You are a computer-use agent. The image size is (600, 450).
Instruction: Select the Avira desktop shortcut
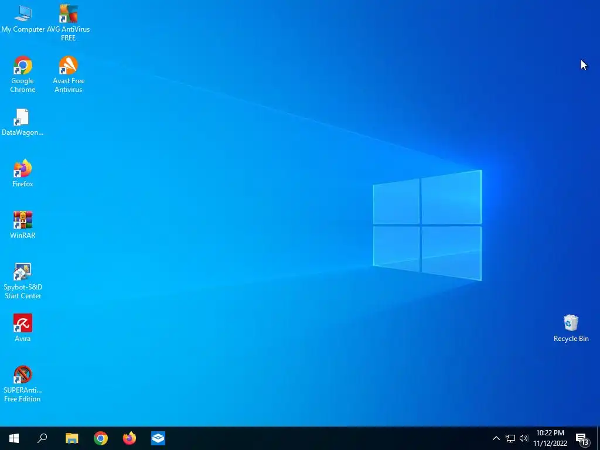23,328
